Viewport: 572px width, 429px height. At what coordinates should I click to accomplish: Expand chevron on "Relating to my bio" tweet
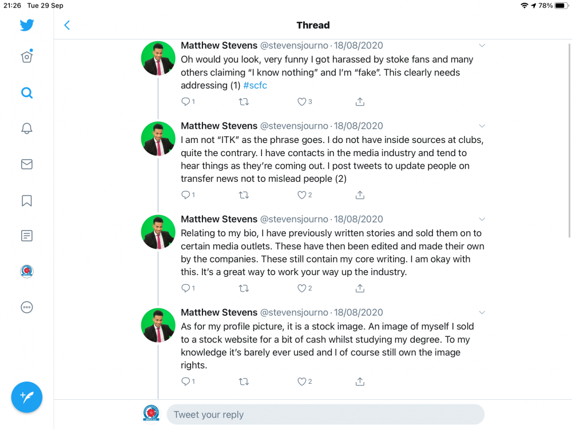click(482, 219)
